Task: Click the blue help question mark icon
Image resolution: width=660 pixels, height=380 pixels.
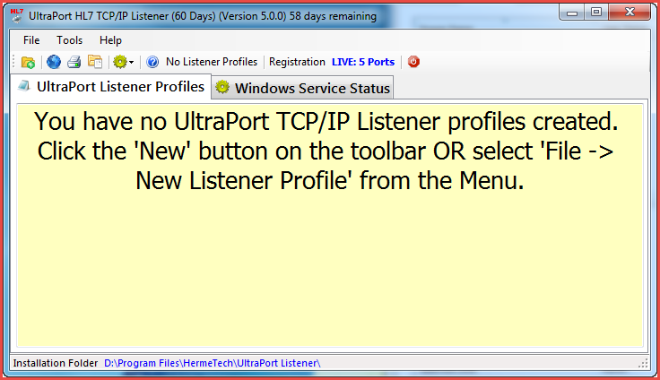Action: 152,62
